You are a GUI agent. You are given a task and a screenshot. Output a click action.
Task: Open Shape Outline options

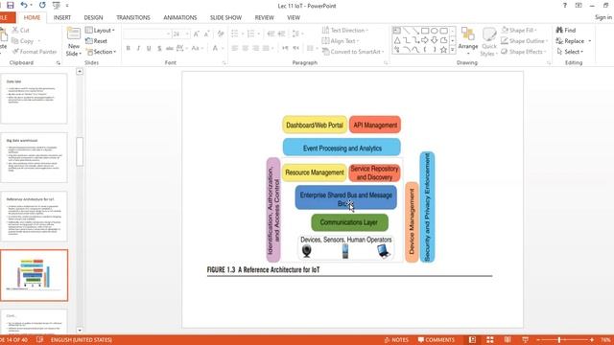click(525, 40)
